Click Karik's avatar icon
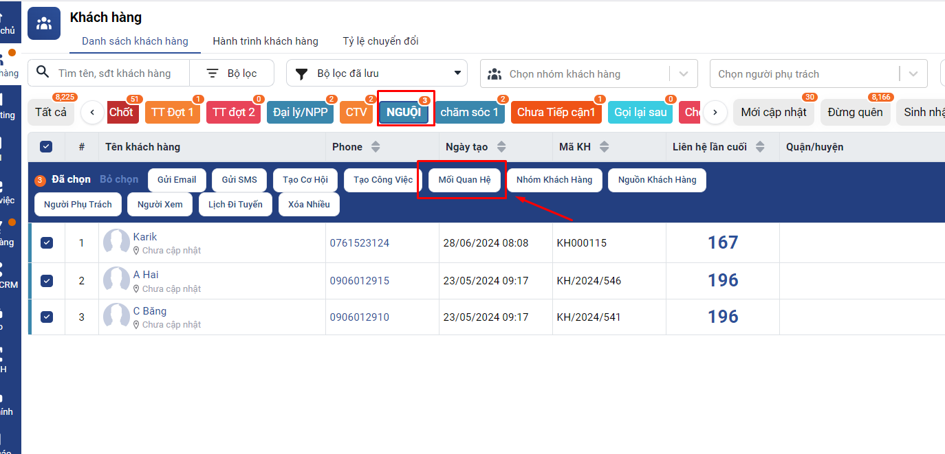 click(116, 242)
